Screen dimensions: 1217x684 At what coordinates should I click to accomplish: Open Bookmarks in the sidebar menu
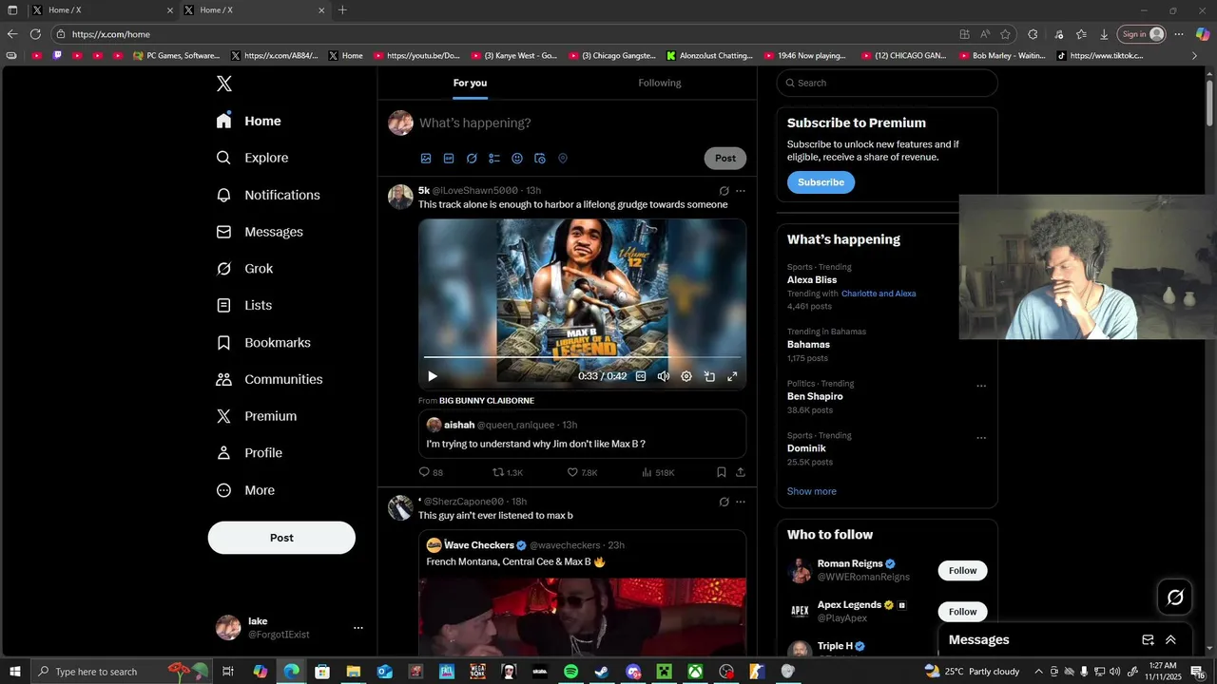(263, 343)
